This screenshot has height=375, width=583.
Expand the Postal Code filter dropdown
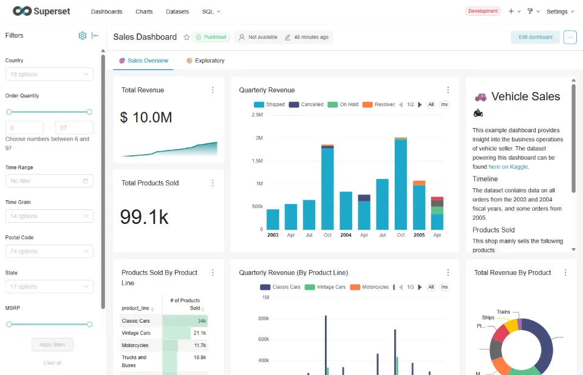click(x=49, y=251)
